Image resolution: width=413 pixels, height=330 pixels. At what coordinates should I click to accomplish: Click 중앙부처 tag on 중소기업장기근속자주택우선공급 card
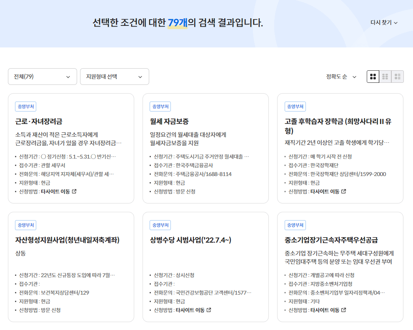[295, 225]
